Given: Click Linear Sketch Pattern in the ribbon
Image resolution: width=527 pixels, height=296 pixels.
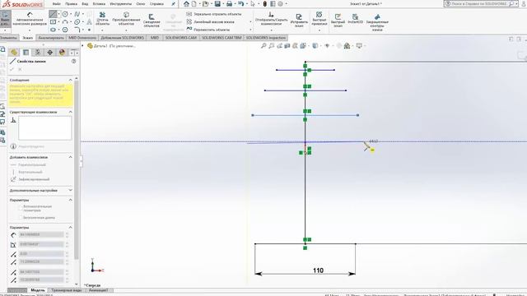Looking at the screenshot, I should coord(211,22).
